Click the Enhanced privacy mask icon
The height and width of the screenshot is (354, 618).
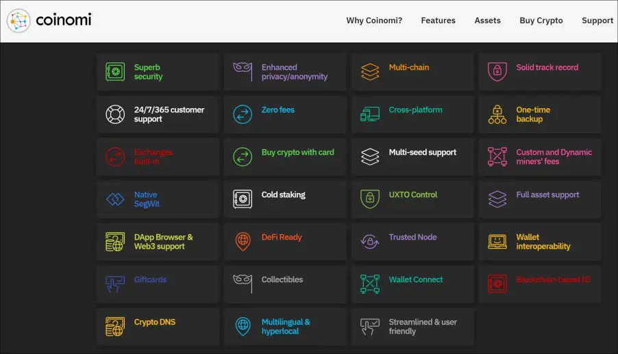[243, 72]
